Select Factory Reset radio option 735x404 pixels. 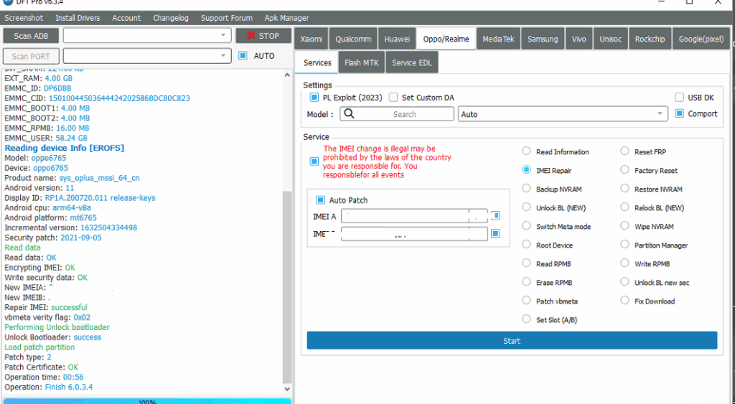pos(624,170)
